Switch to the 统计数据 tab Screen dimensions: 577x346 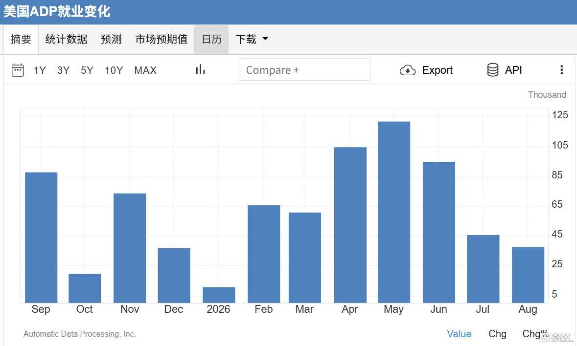point(66,39)
